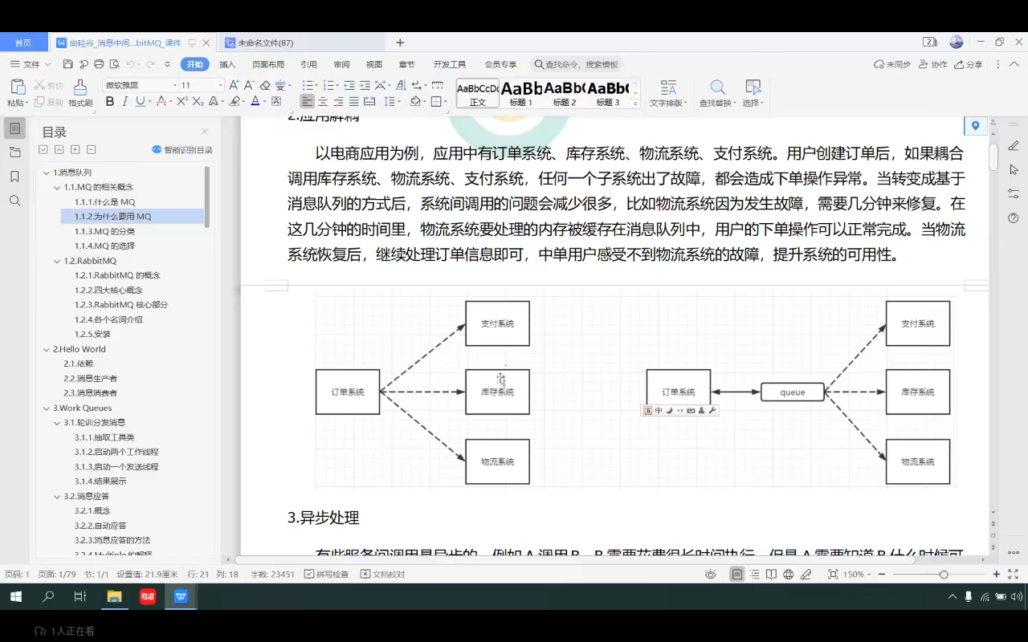Switch to the 审阅 Review ribbon tab
1028x642 pixels.
coord(341,64)
